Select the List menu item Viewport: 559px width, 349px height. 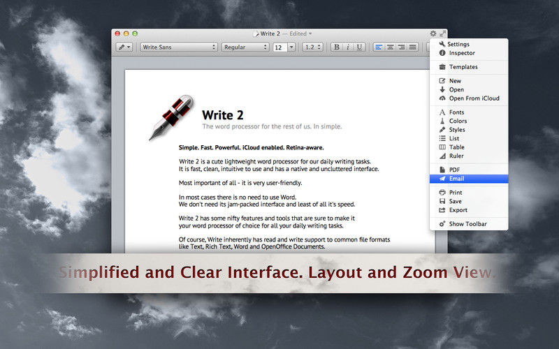click(469, 138)
